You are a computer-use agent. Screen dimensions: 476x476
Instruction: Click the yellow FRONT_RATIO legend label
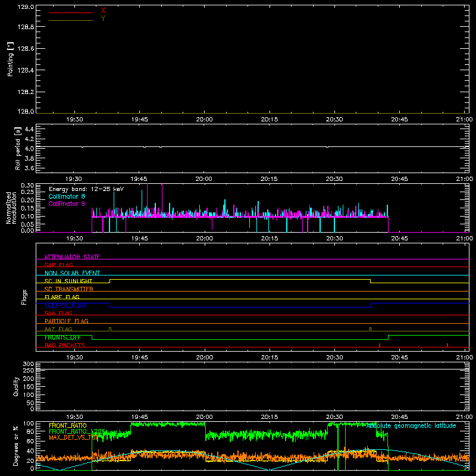coord(68,425)
